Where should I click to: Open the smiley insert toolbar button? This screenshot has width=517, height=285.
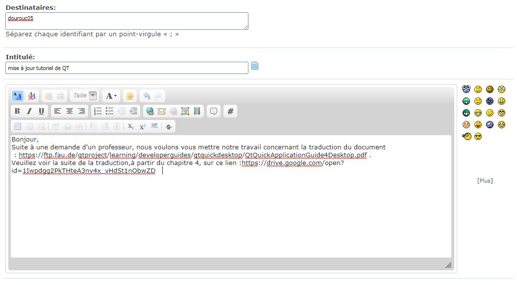[130, 96]
